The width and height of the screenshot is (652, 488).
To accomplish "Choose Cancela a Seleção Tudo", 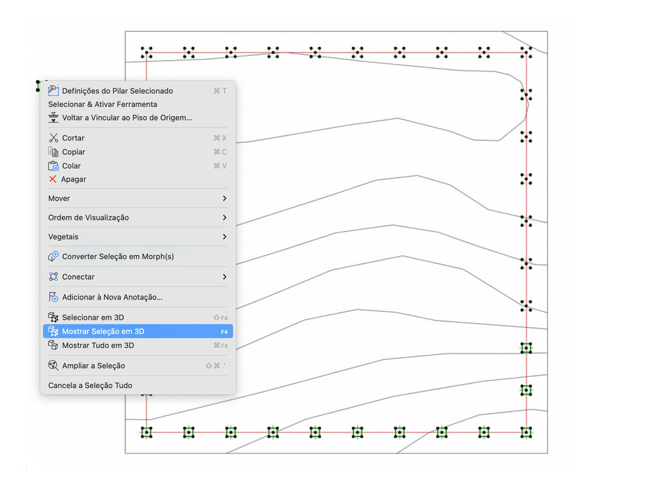I will click(x=138, y=386).
